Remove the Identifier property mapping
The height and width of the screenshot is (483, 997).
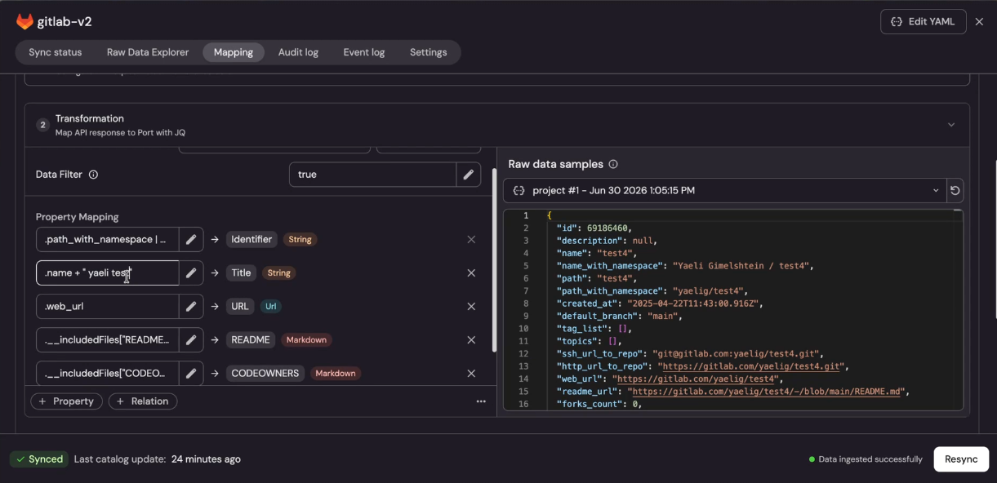tap(471, 240)
